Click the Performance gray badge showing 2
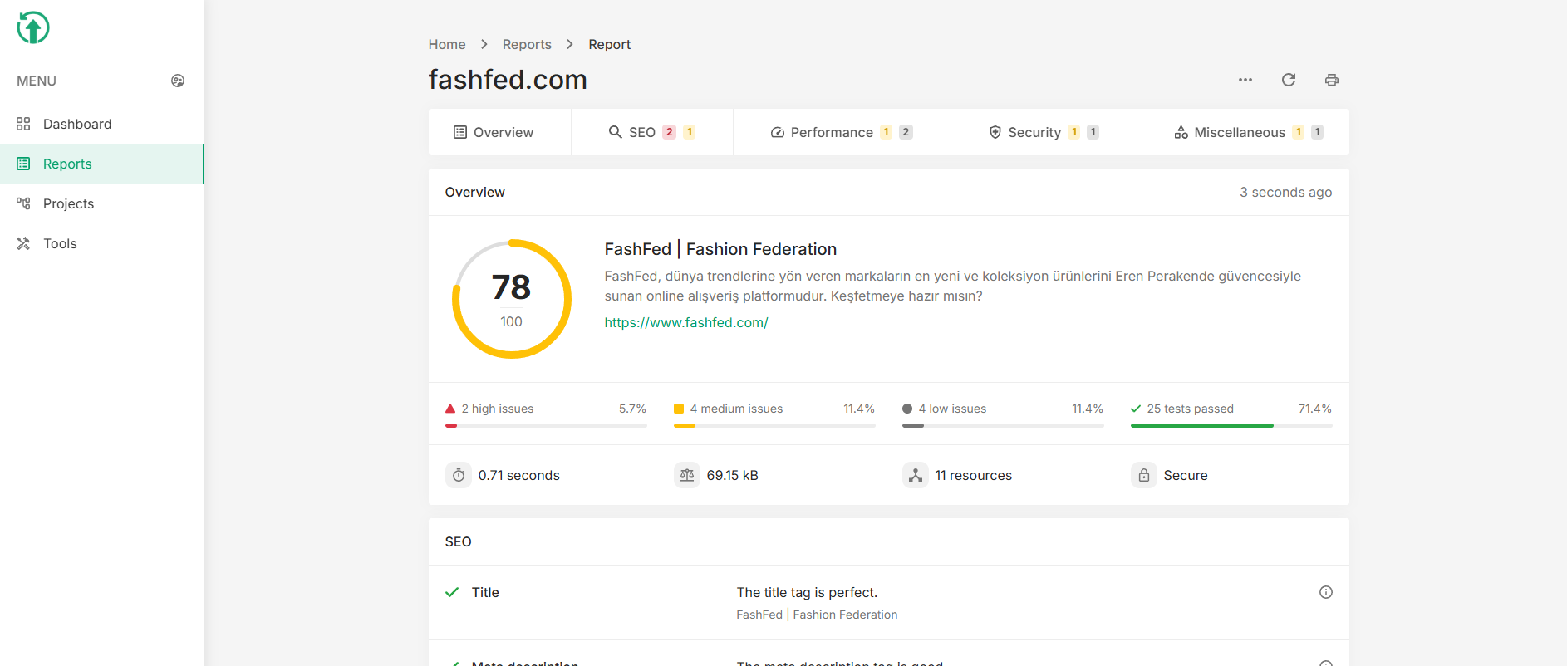This screenshot has width=1567, height=666. pos(906,132)
